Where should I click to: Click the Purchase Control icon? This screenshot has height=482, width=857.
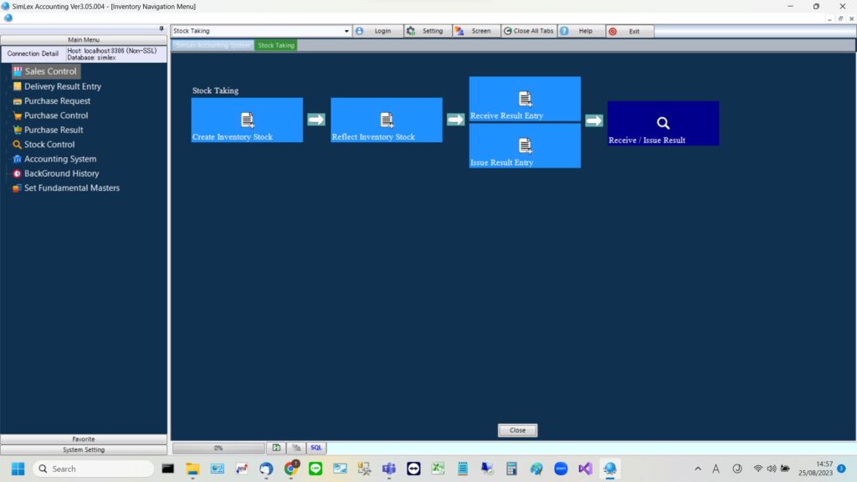tap(17, 115)
